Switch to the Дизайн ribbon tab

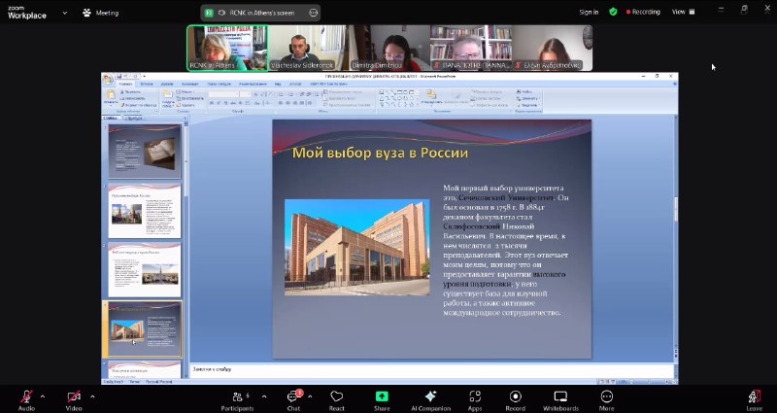point(167,84)
